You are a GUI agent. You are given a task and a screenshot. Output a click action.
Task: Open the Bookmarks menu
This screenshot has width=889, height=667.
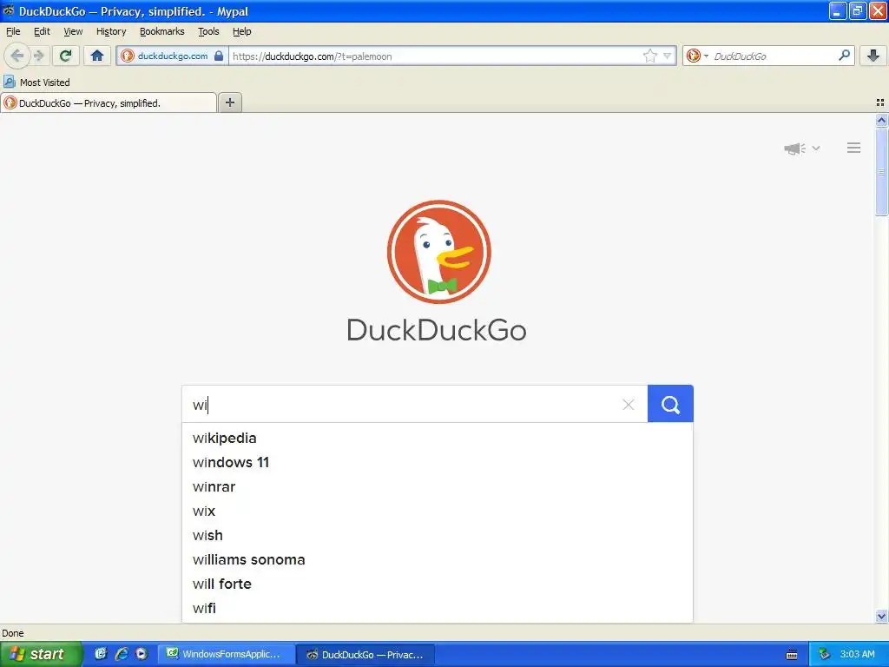(x=162, y=31)
